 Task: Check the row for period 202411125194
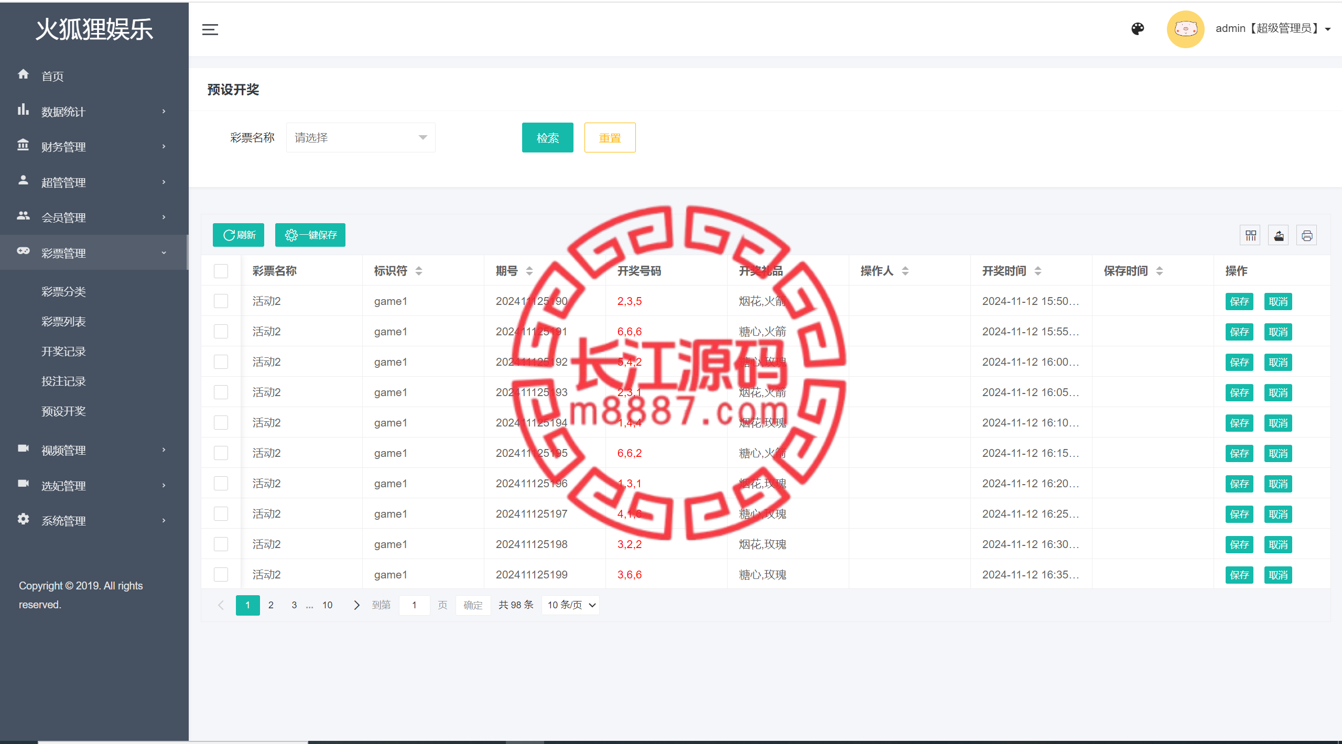click(221, 423)
